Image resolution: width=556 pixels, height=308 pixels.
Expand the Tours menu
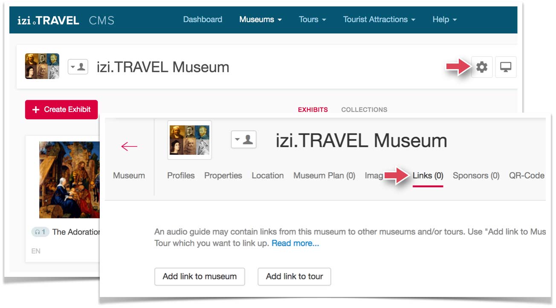(313, 20)
